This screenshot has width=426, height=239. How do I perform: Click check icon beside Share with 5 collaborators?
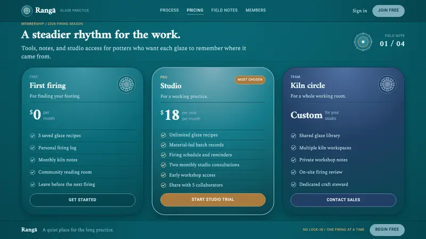(x=163, y=185)
